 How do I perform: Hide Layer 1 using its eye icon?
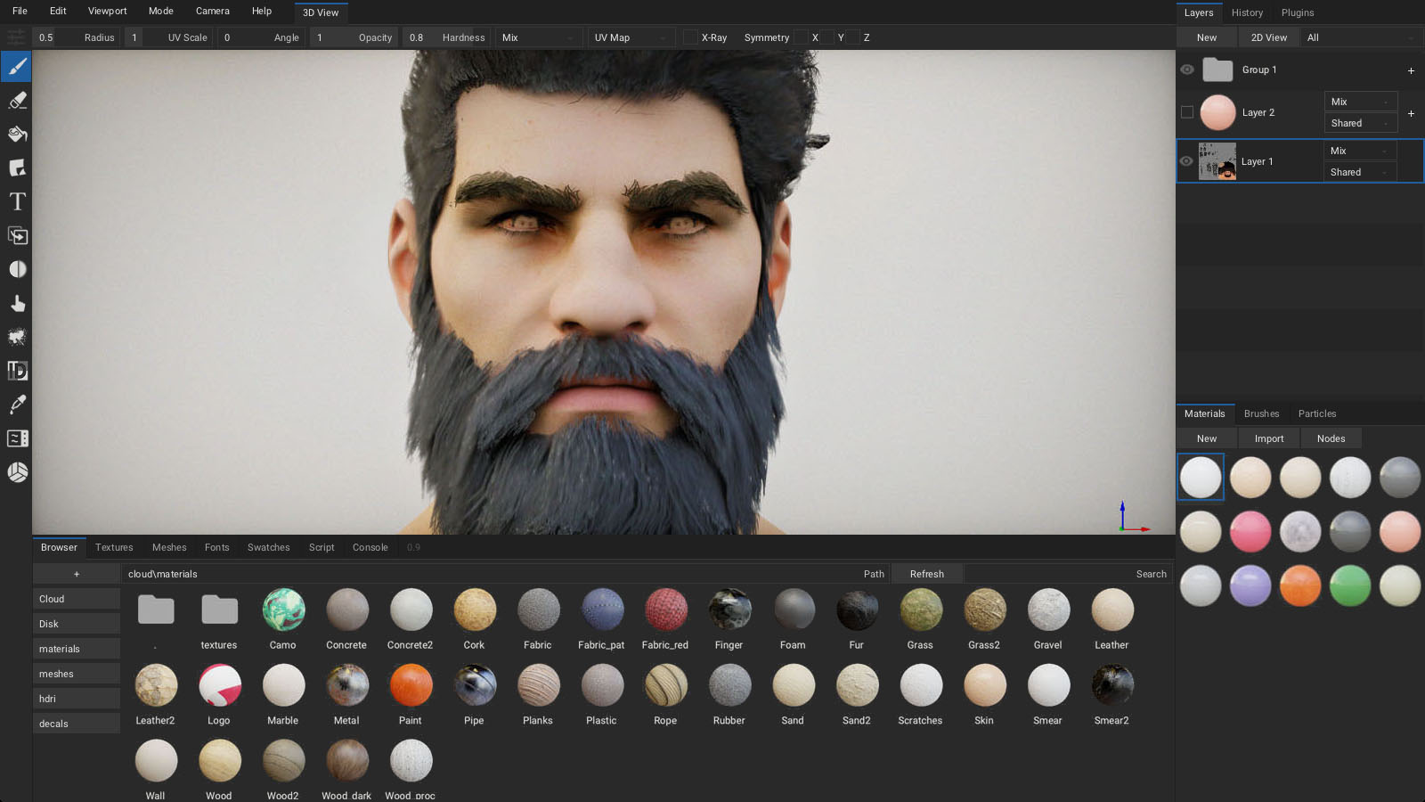pos(1186,161)
